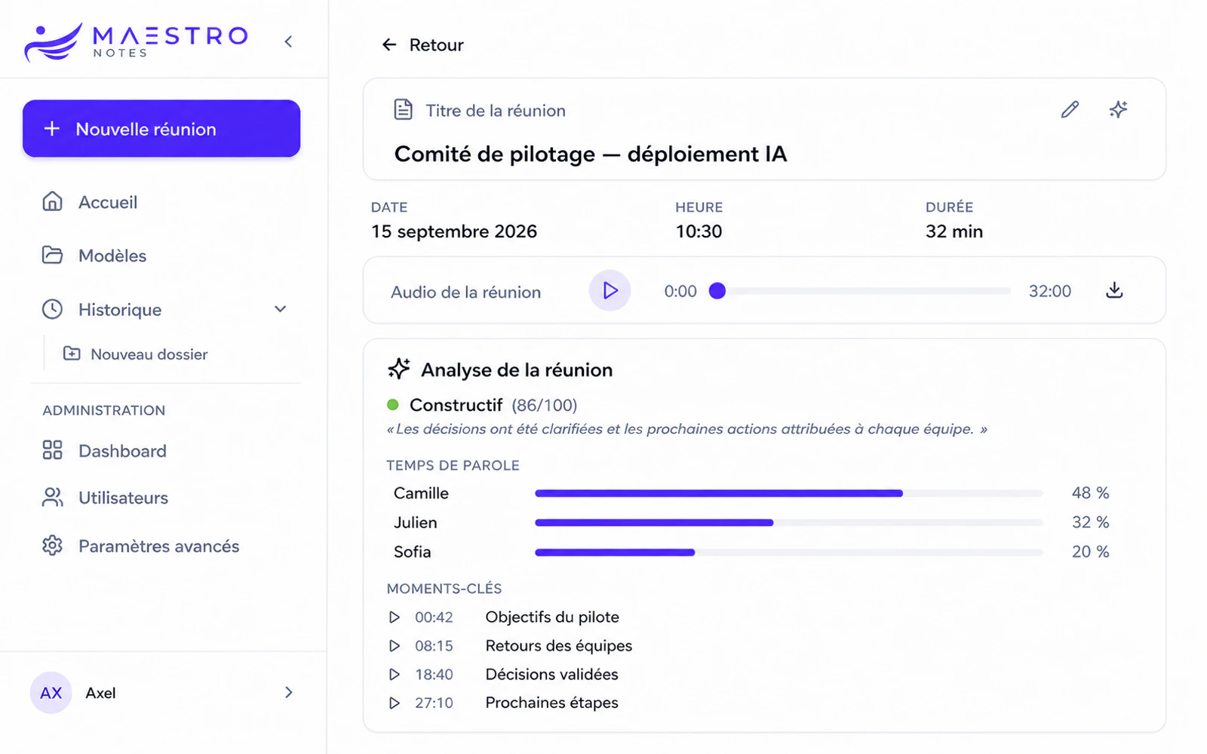Click Julien's speaking time bar
Screen dimensions: 1207x754
pos(789,523)
